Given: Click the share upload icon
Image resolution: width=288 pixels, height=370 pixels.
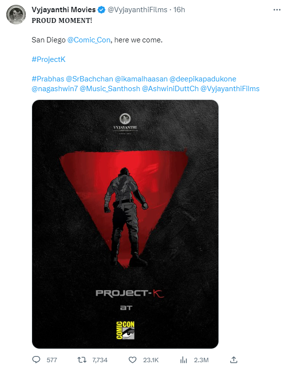Looking at the screenshot, I should coord(234,360).
